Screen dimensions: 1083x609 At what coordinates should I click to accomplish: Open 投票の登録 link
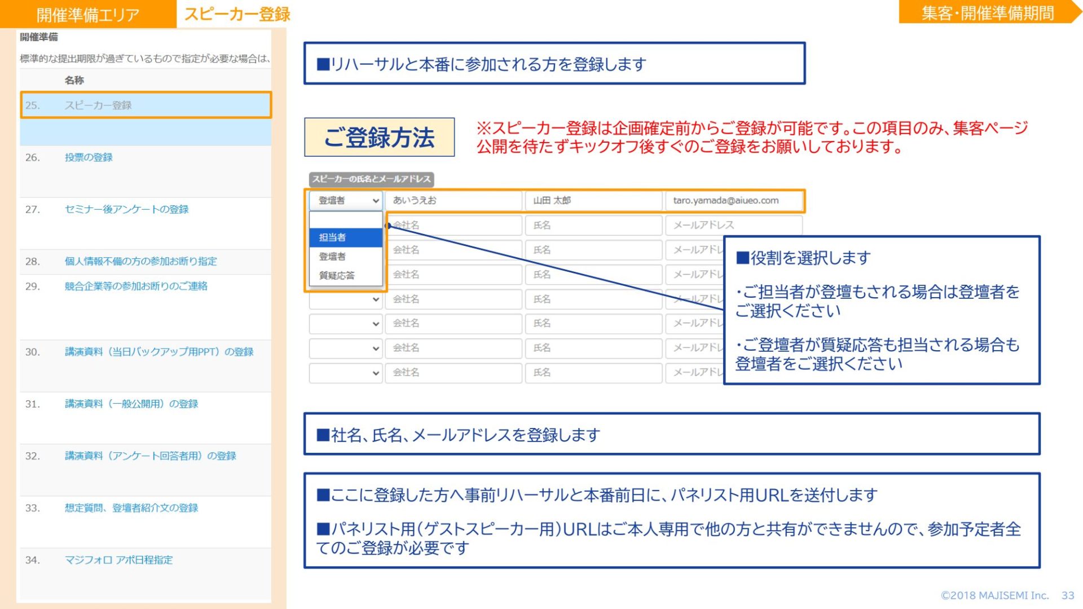(89, 157)
